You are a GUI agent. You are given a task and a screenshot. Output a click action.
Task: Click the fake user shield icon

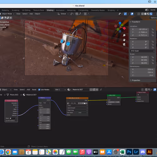pos(91,89)
